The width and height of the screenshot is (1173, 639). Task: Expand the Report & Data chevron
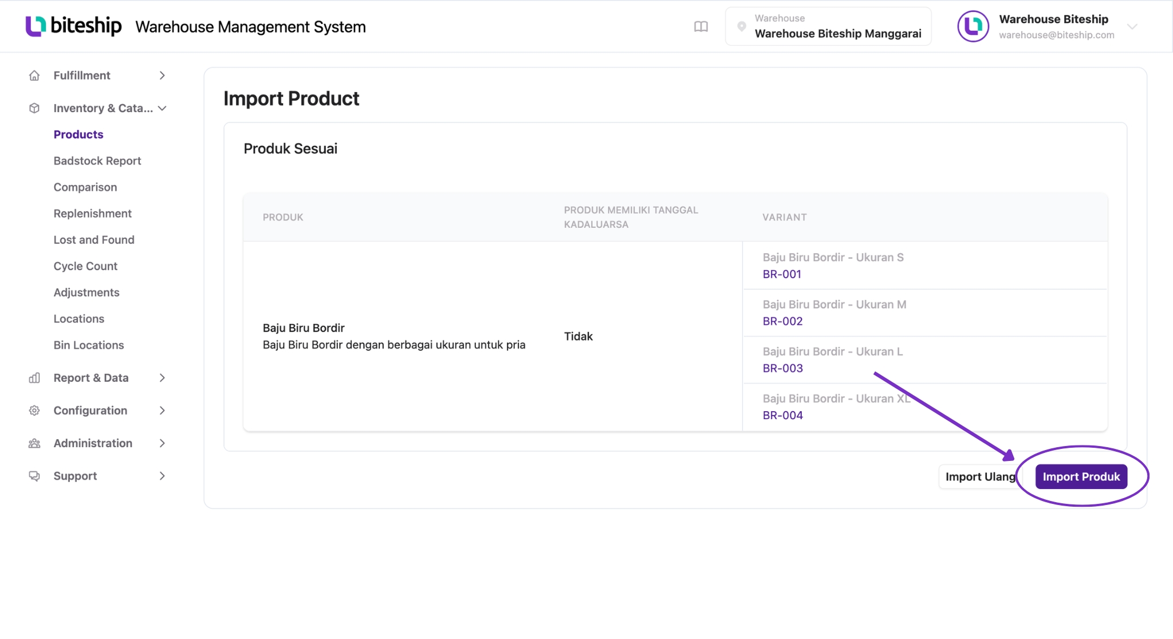pos(162,378)
